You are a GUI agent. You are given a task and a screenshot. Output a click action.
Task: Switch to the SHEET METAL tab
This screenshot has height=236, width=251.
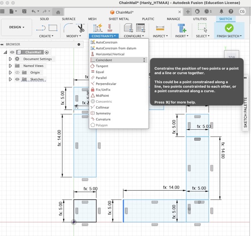119,19
